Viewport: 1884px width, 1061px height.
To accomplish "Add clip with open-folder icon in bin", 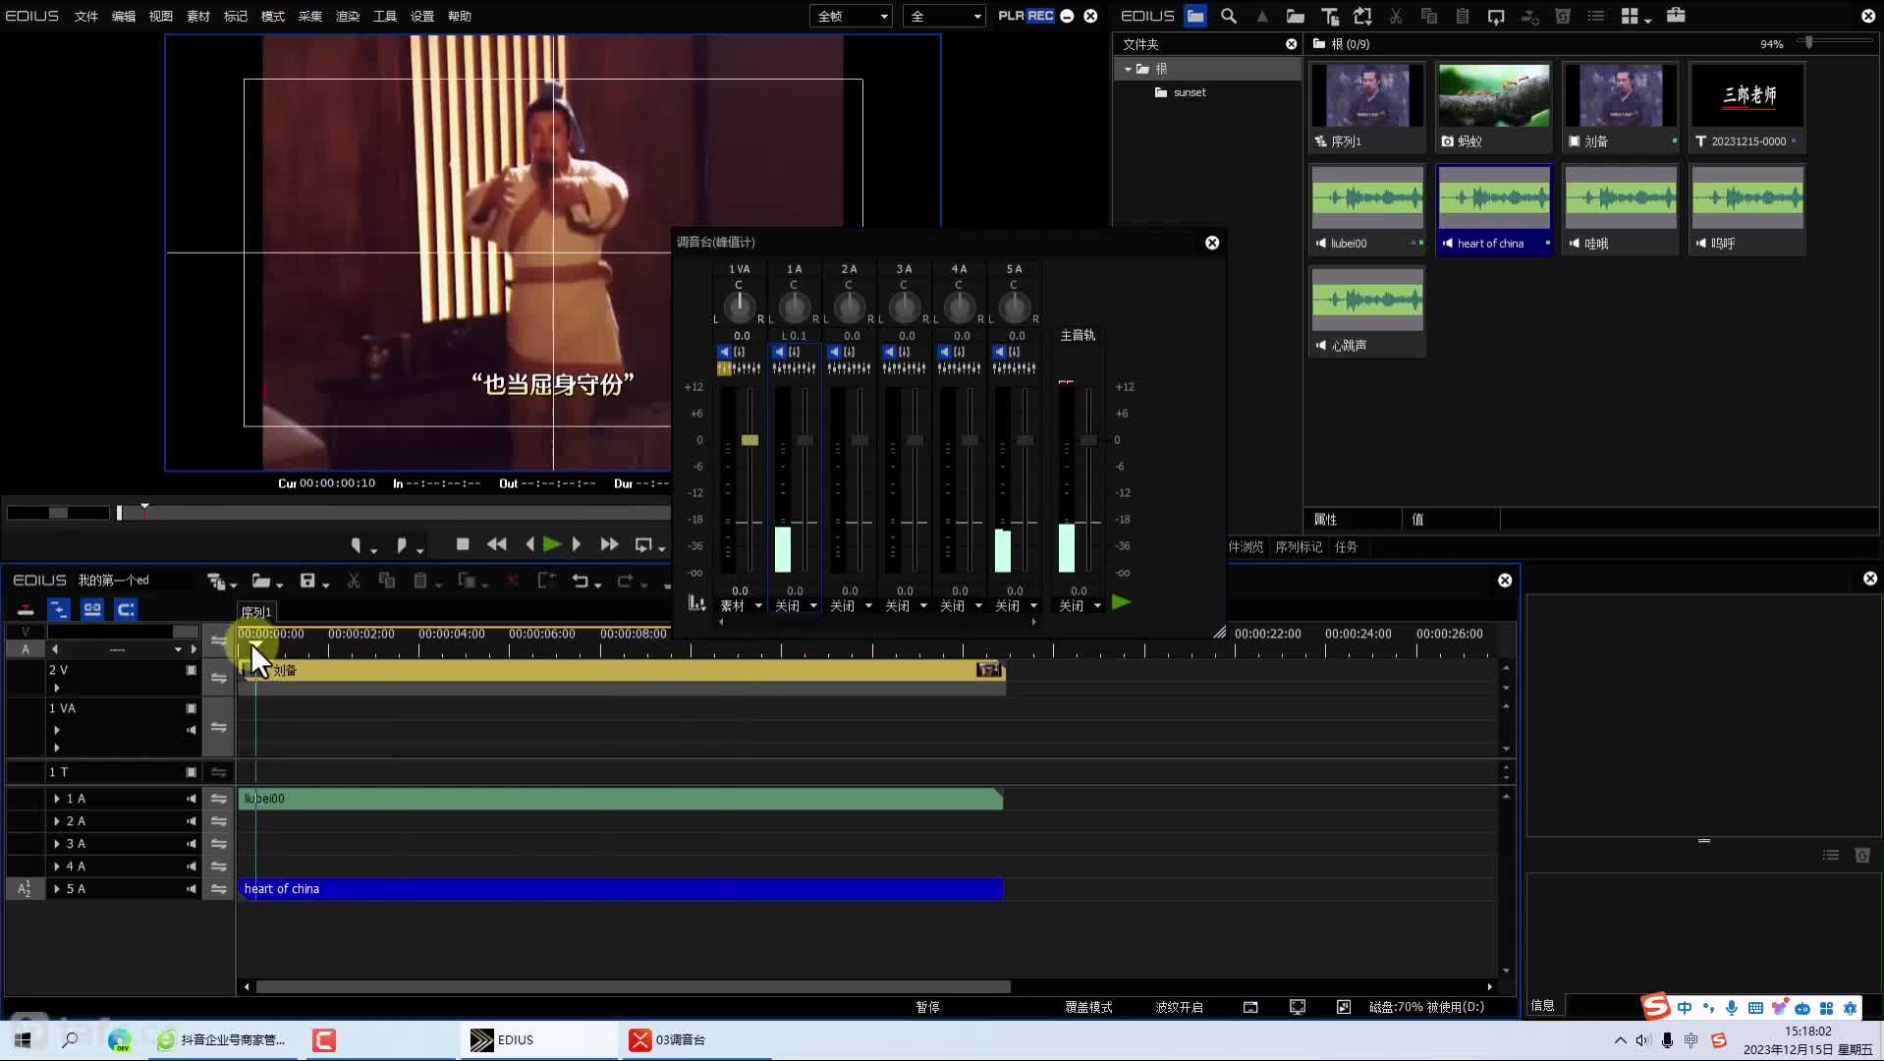I will pos(1296,16).
